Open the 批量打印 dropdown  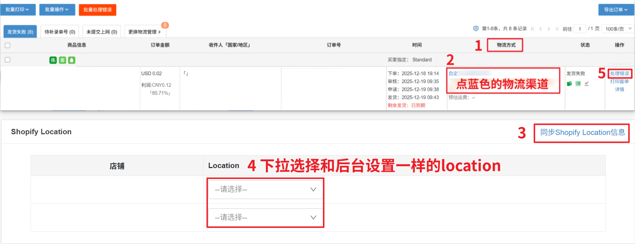point(18,10)
